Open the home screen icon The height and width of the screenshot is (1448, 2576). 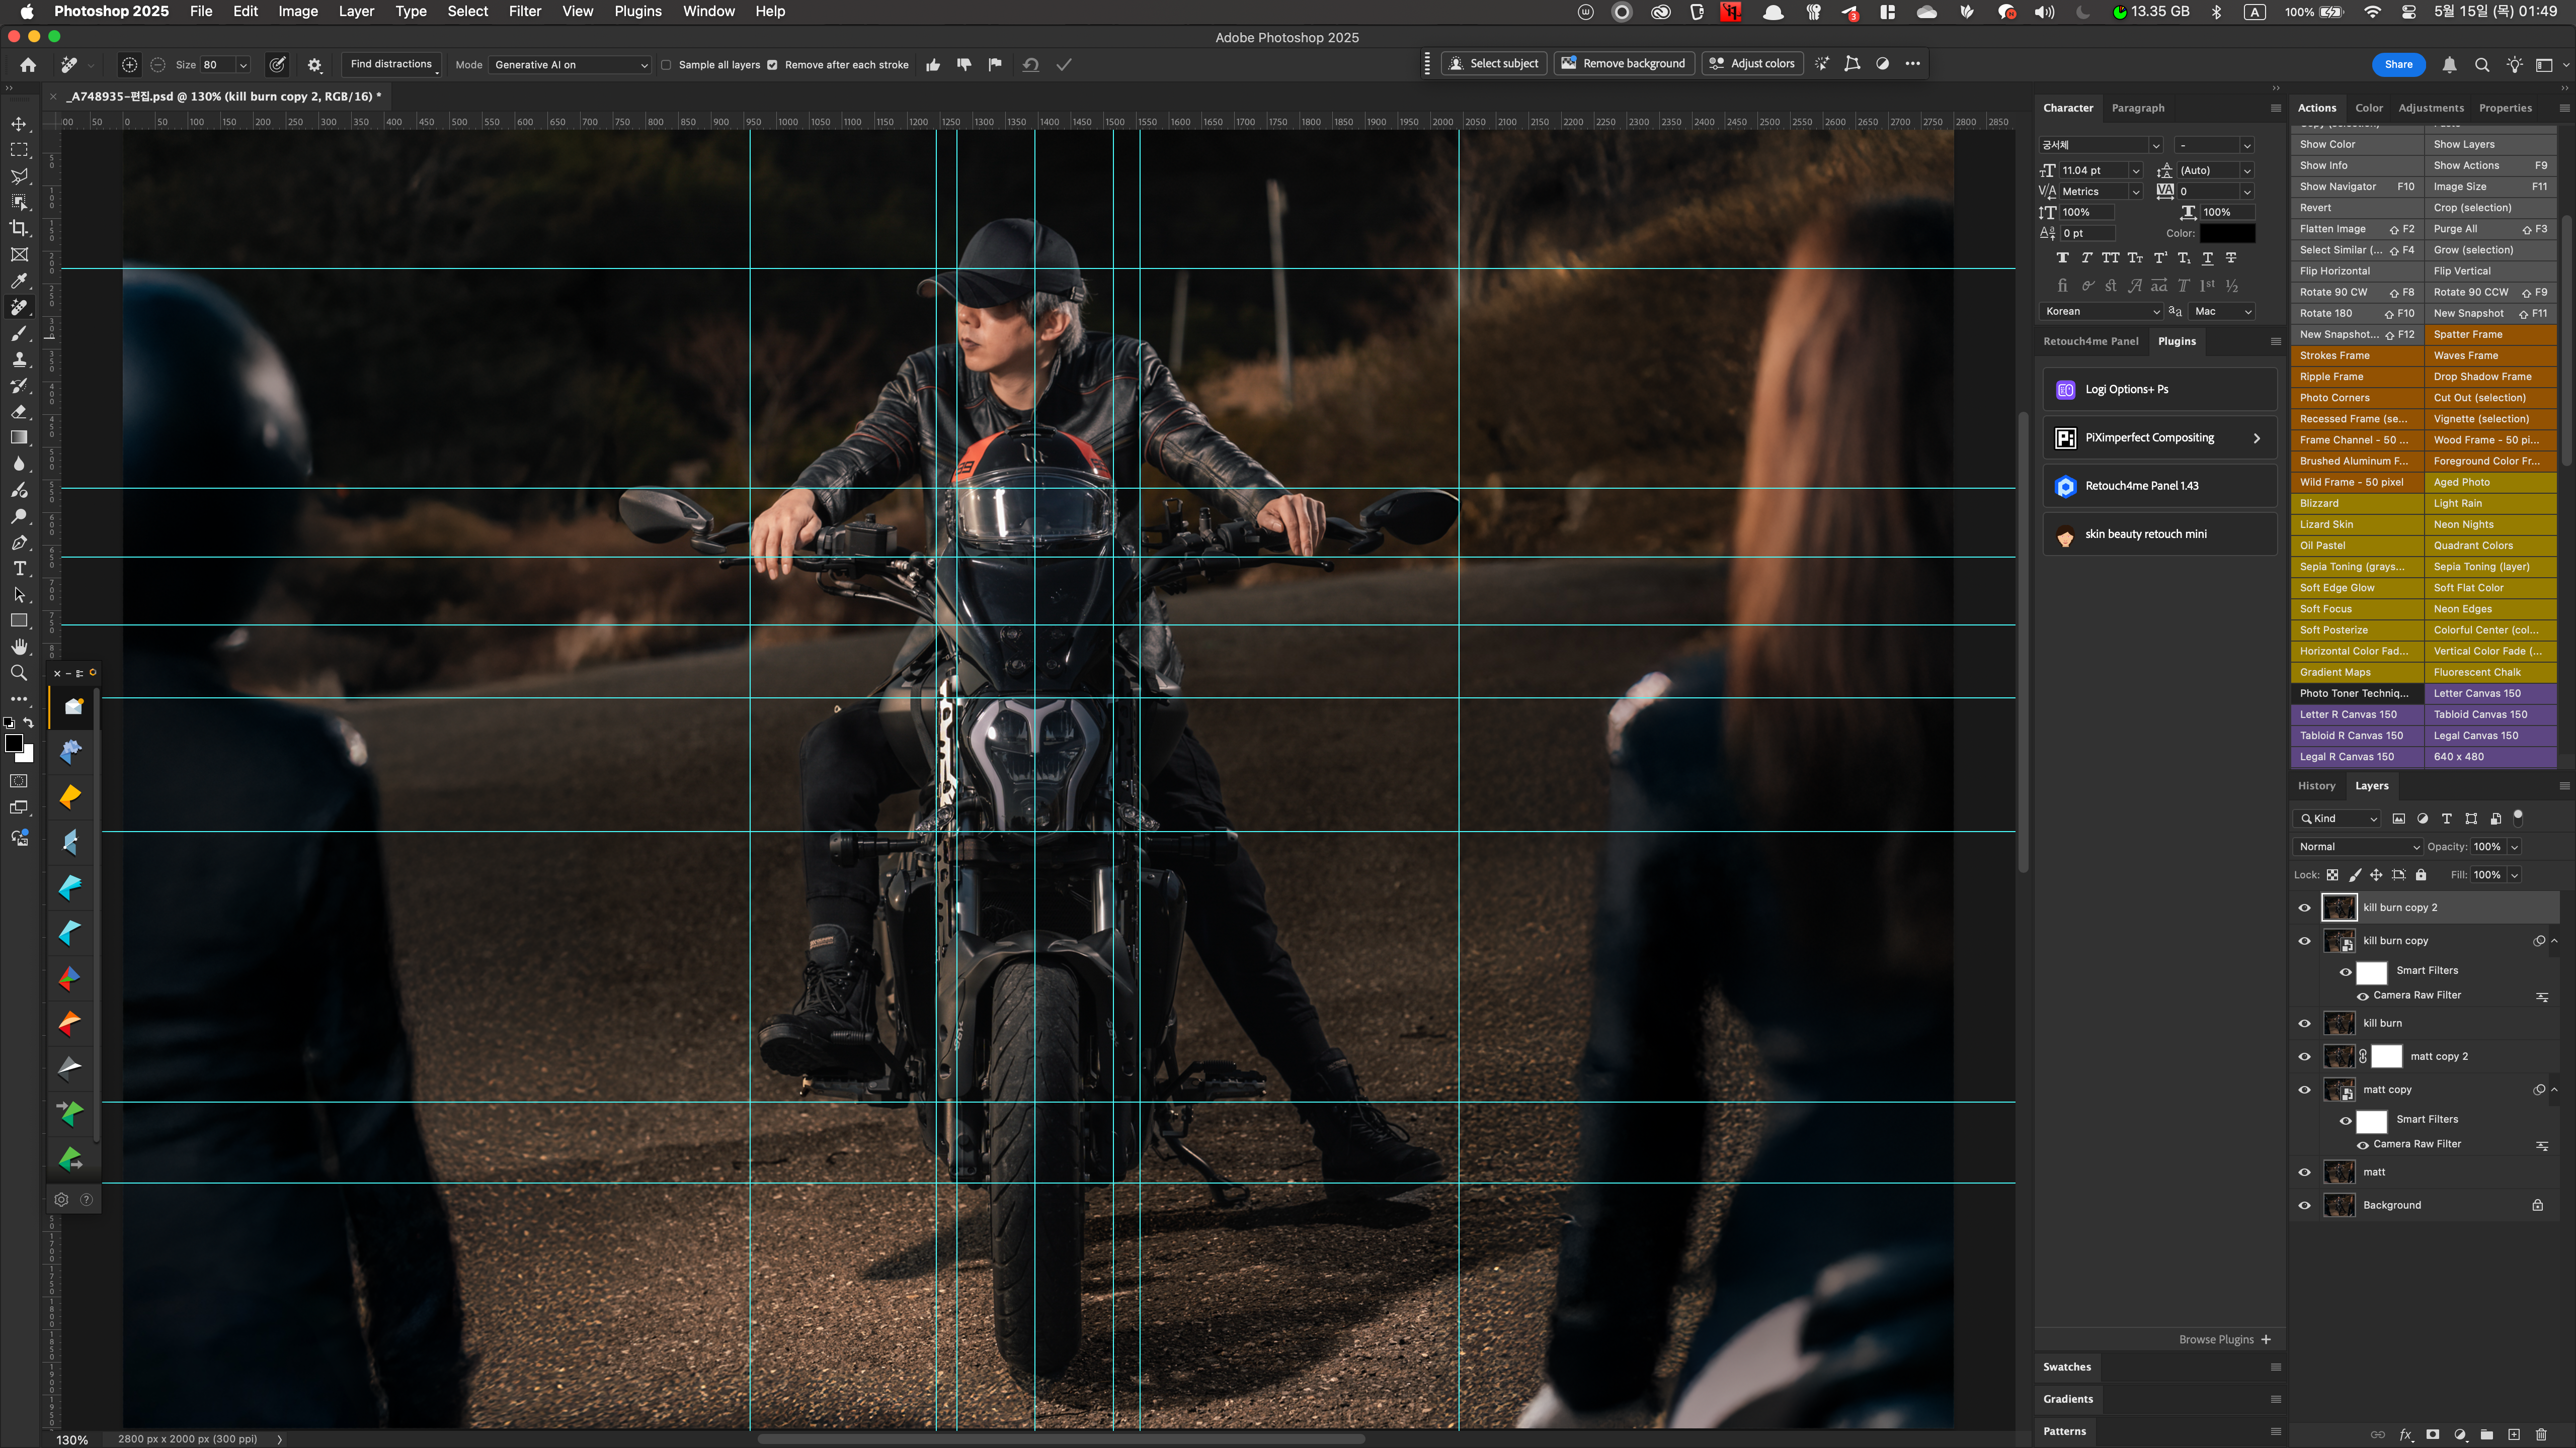pos(28,65)
